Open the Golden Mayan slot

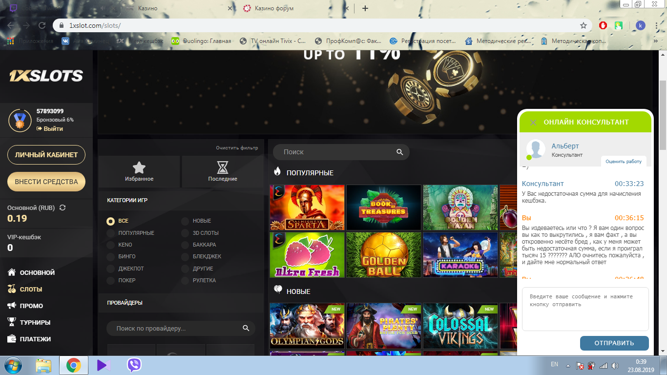point(460,208)
